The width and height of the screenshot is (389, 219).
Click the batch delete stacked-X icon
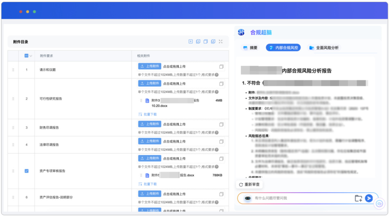point(198,42)
